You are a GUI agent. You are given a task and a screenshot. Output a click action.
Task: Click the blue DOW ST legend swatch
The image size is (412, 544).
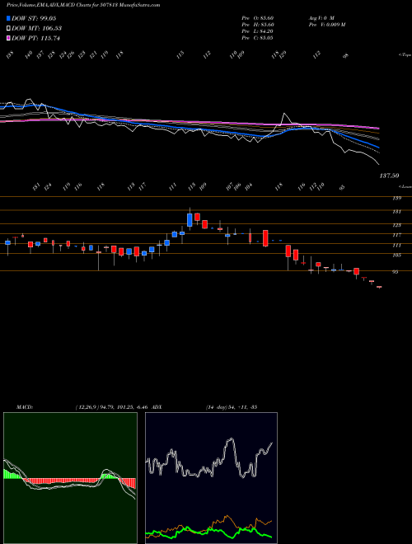tap(8, 18)
